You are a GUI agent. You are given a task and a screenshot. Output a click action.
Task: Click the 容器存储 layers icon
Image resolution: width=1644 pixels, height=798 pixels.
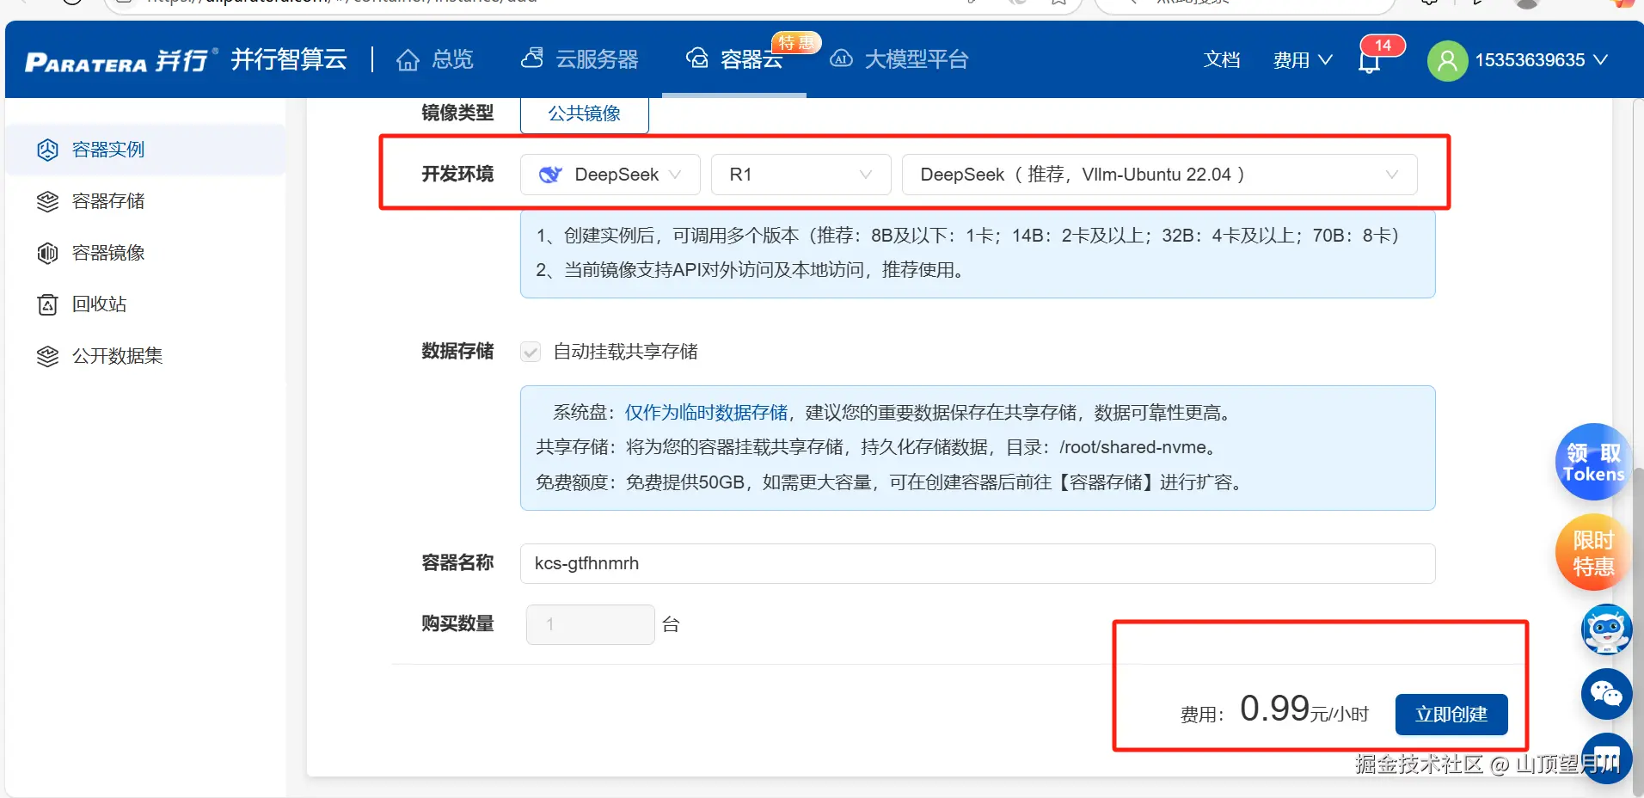(x=48, y=201)
